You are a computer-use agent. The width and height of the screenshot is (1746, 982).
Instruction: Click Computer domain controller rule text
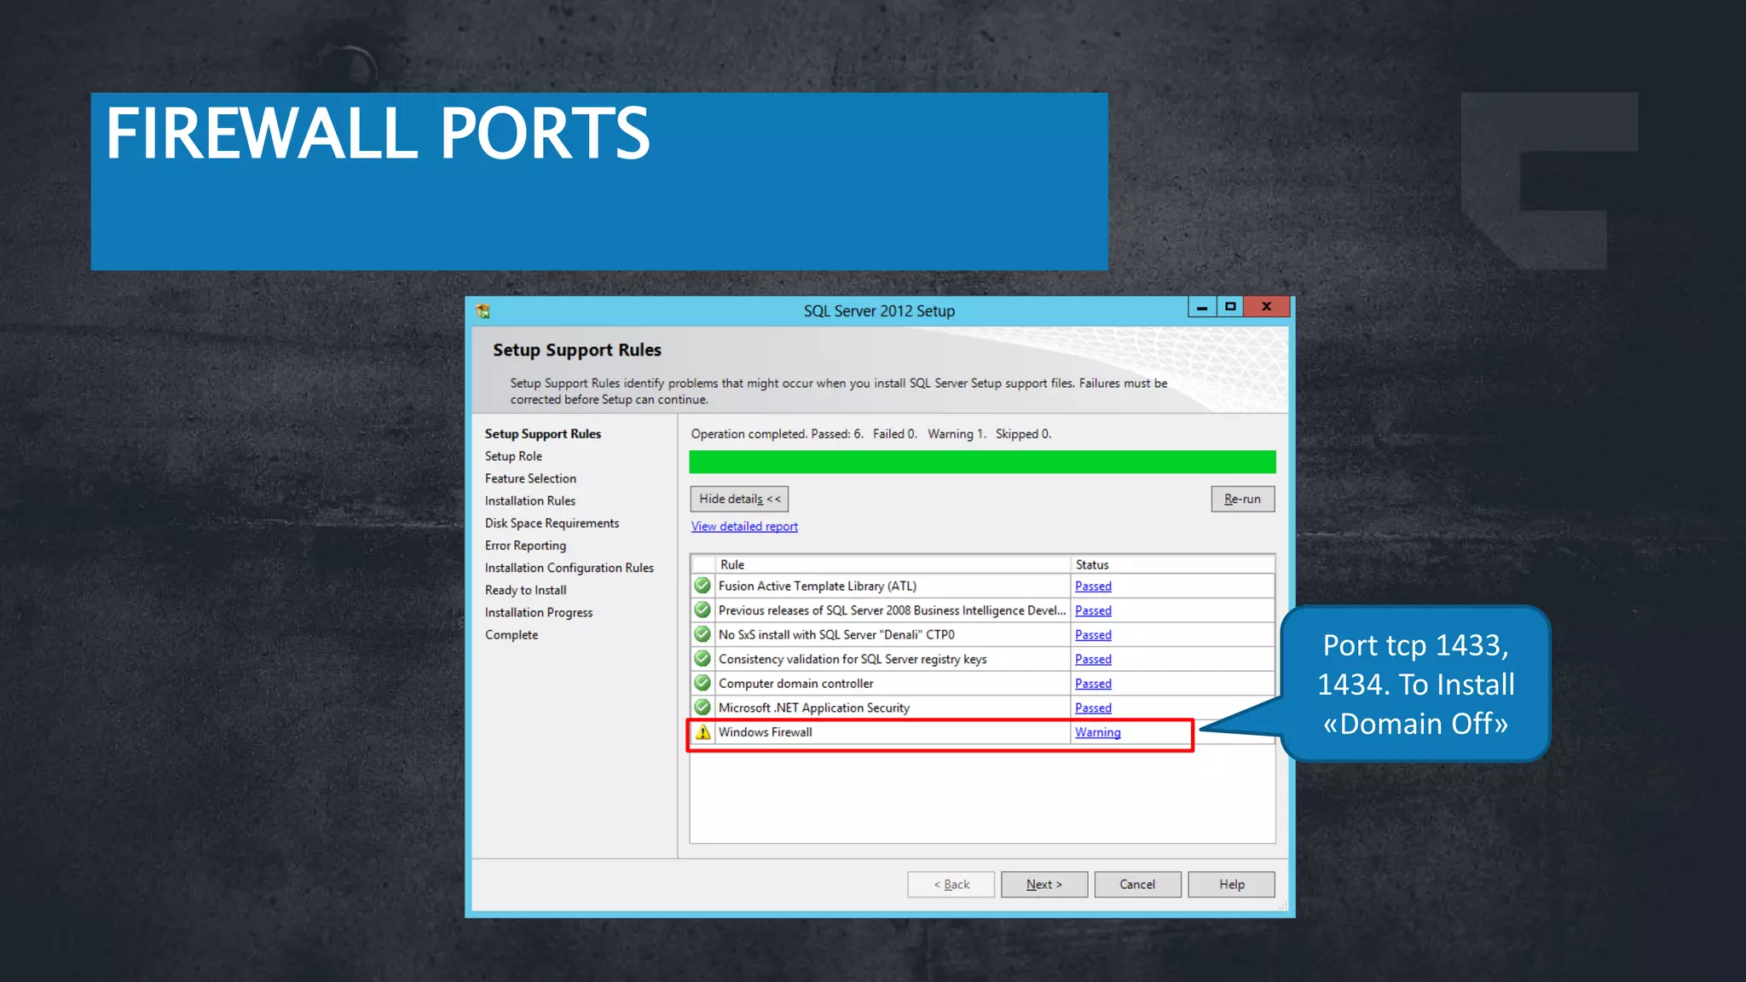click(795, 684)
